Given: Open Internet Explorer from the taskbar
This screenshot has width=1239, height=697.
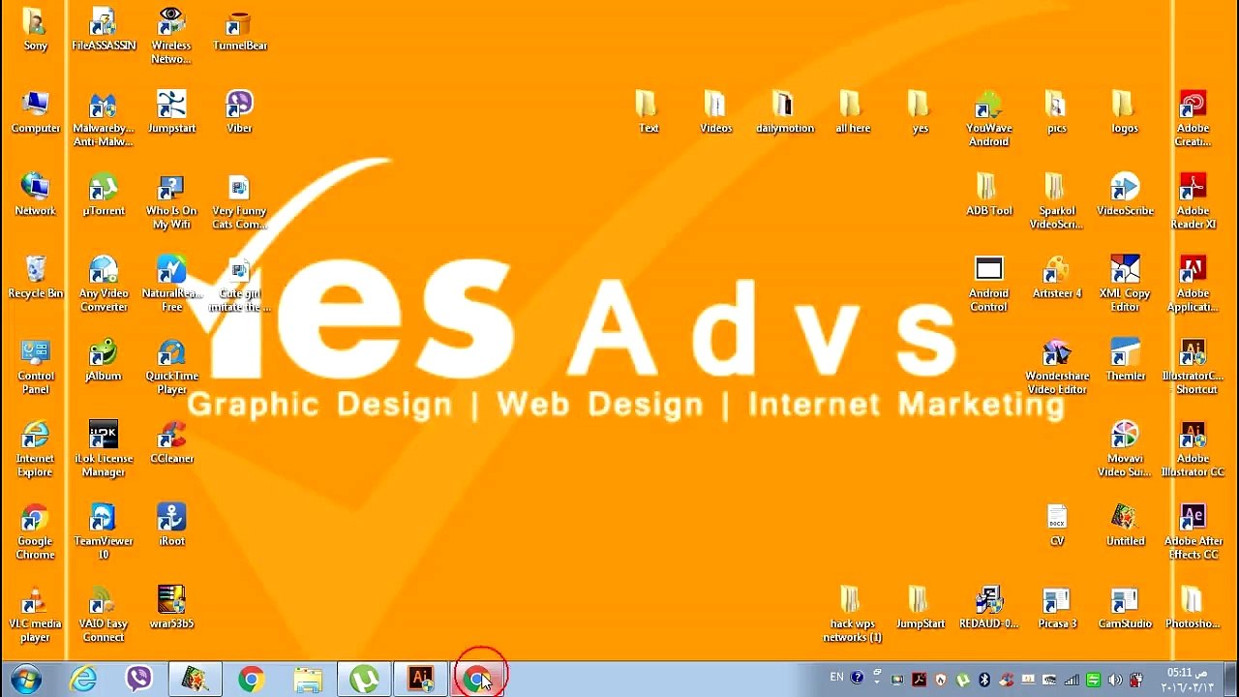Looking at the screenshot, I should pyautogui.click(x=83, y=680).
